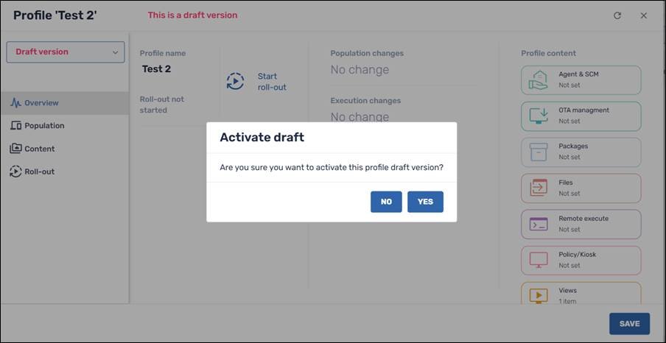Click the Remote execute terminal icon
This screenshot has height=343, width=666.
coord(539,224)
